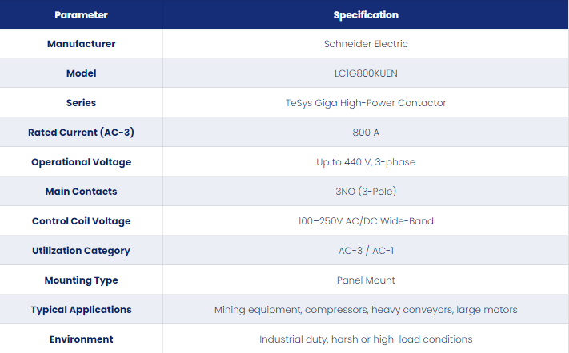The image size is (569, 353).
Task: Select the Manufacturer row label
Action: pos(82,44)
